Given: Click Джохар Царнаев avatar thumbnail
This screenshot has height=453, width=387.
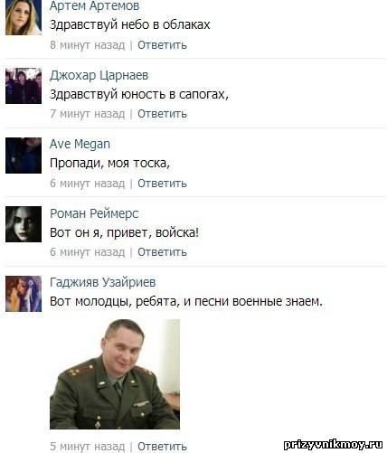Looking at the screenshot, I should point(24,86).
